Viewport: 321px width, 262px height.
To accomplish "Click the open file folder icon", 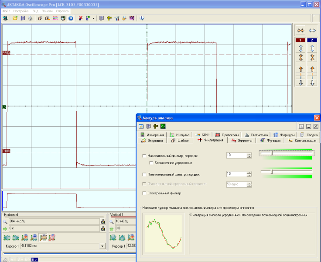I will pyautogui.click(x=15, y=18).
